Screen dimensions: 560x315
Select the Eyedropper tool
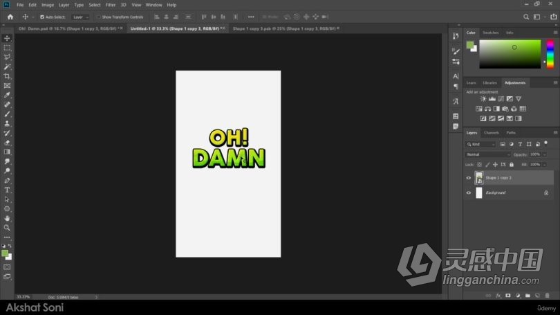tap(7, 95)
